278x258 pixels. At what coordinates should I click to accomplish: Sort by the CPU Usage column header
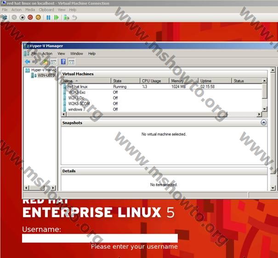pos(154,81)
